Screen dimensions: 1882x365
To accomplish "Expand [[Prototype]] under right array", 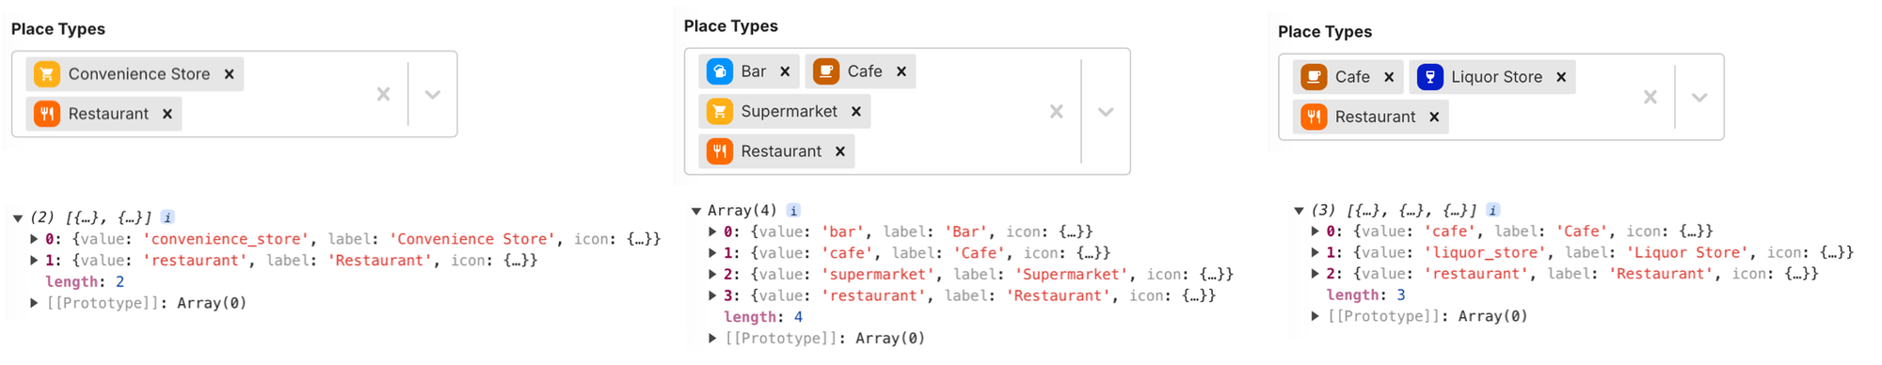I will coord(1316,316).
